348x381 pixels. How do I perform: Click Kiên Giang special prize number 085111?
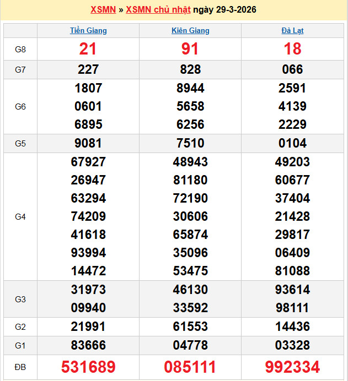(x=190, y=367)
